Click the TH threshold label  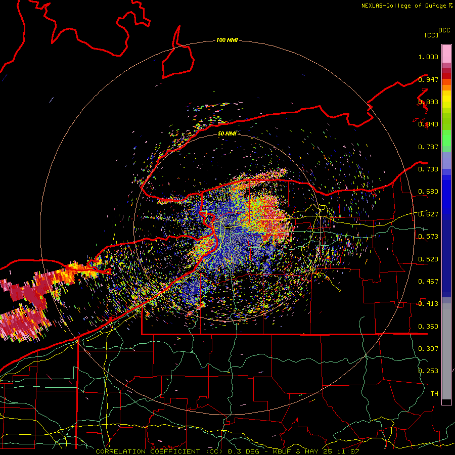[x=434, y=393]
